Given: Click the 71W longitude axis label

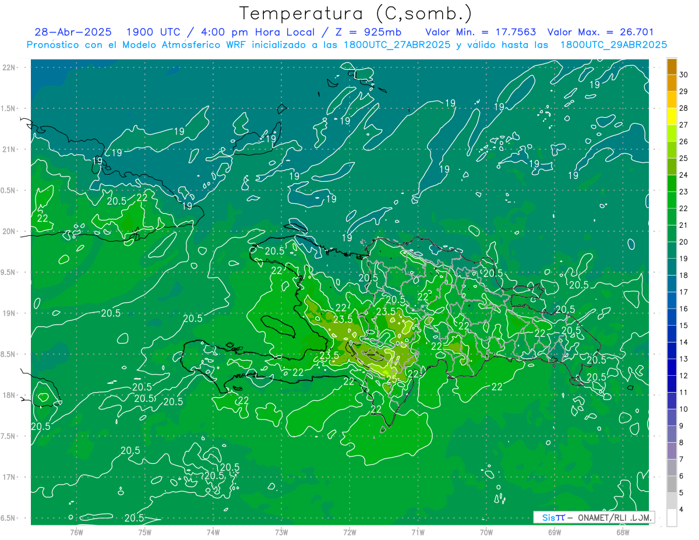Looking at the screenshot, I should [x=418, y=532].
